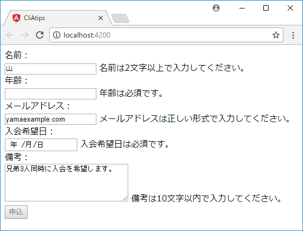Click error text 備考は10文字以内で入力してください。
The image size is (303, 231).
(207, 198)
